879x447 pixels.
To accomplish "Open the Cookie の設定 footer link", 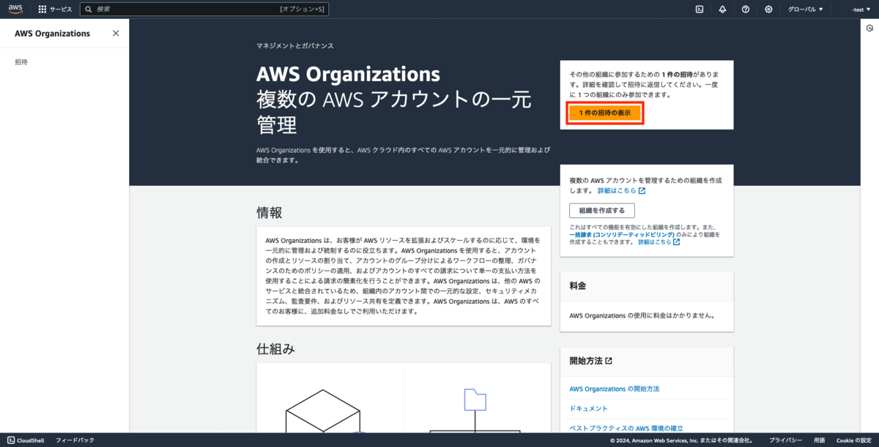I will pyautogui.click(x=853, y=440).
